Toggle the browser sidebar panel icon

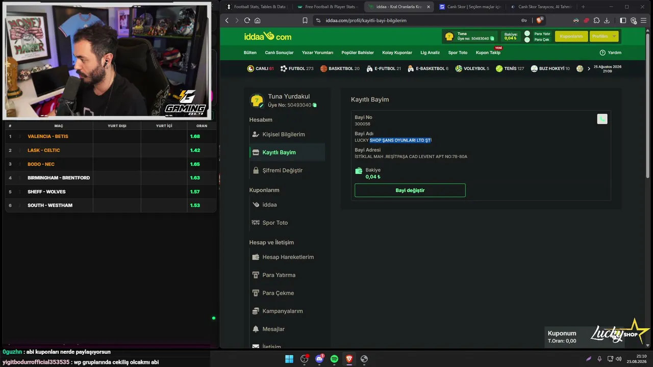(623, 20)
